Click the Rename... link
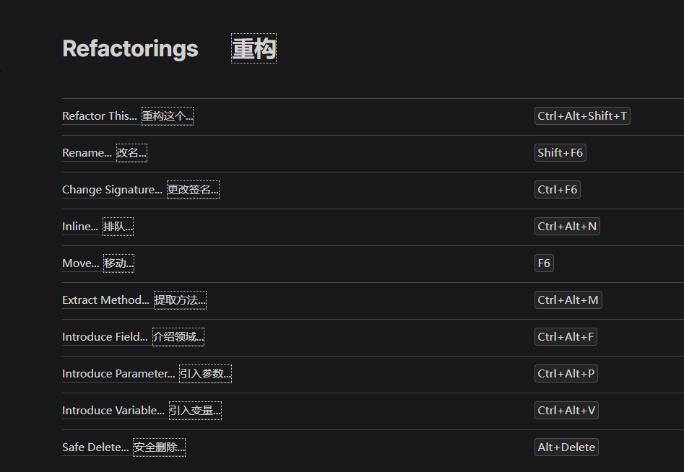This screenshot has height=472, width=684. pyautogui.click(x=87, y=153)
